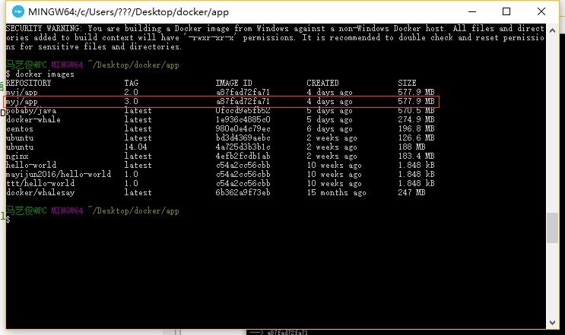Close the MINGW64 terminal window
The height and width of the screenshot is (335, 565).
pyautogui.click(x=541, y=11)
